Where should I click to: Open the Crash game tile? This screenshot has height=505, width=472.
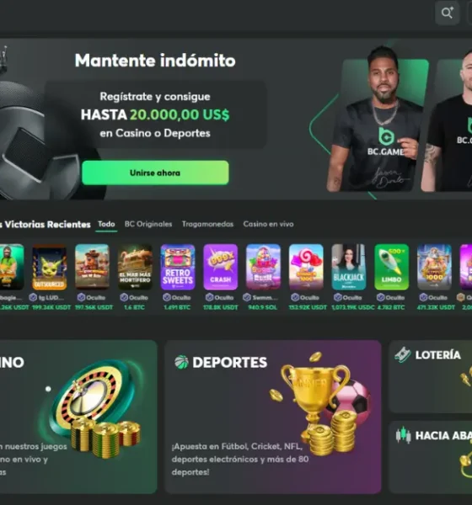tap(221, 267)
